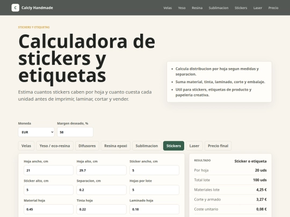Open Laser in the top navigation

[258, 8]
